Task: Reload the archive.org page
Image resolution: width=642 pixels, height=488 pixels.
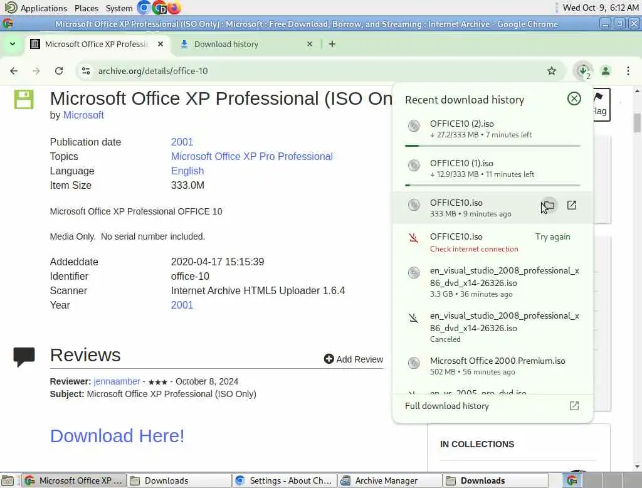Action: (59, 71)
